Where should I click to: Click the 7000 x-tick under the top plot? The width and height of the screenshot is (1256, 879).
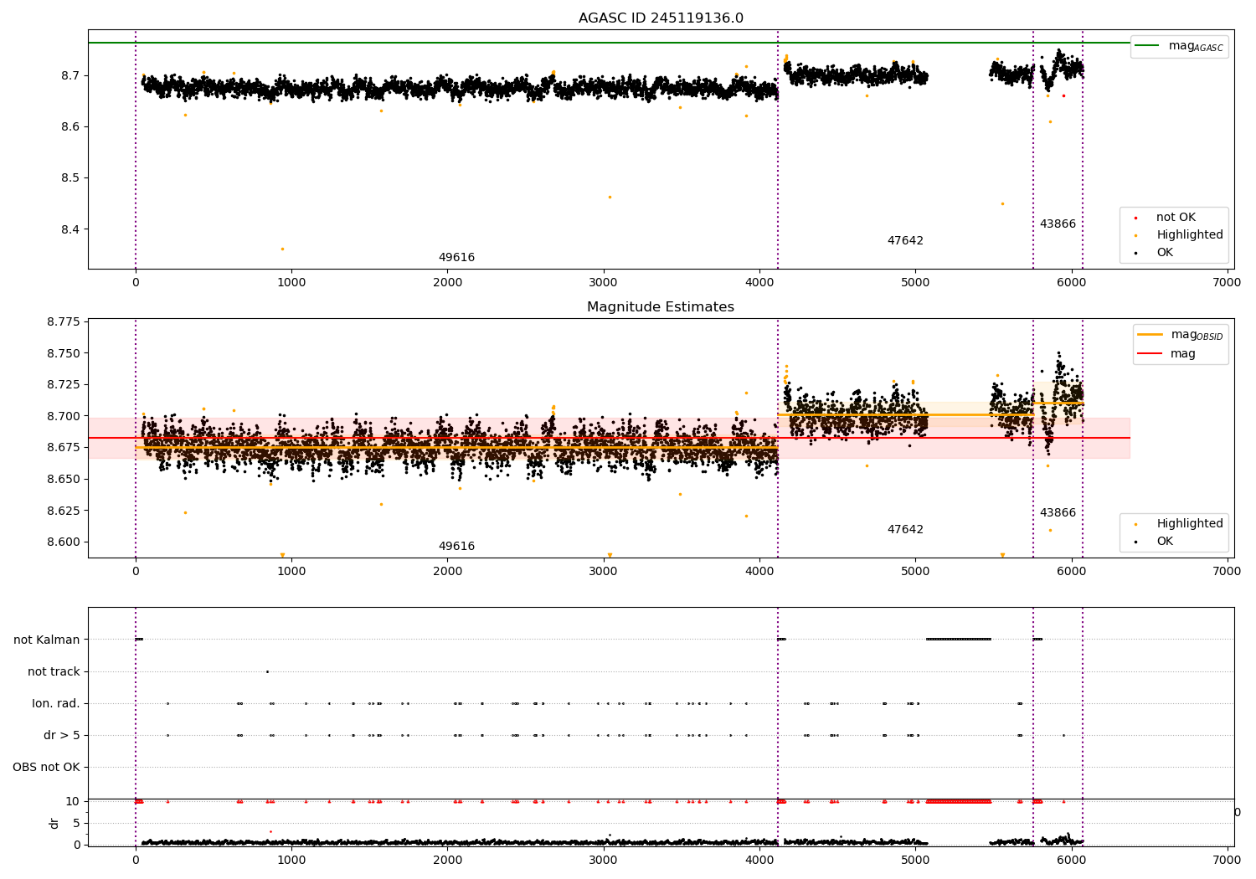coord(1228,283)
